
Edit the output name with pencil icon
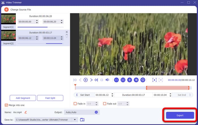[x=26, y=112]
